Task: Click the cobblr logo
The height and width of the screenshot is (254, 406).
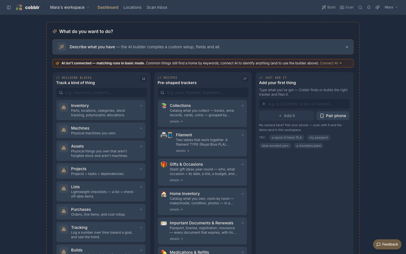Action: click(28, 7)
